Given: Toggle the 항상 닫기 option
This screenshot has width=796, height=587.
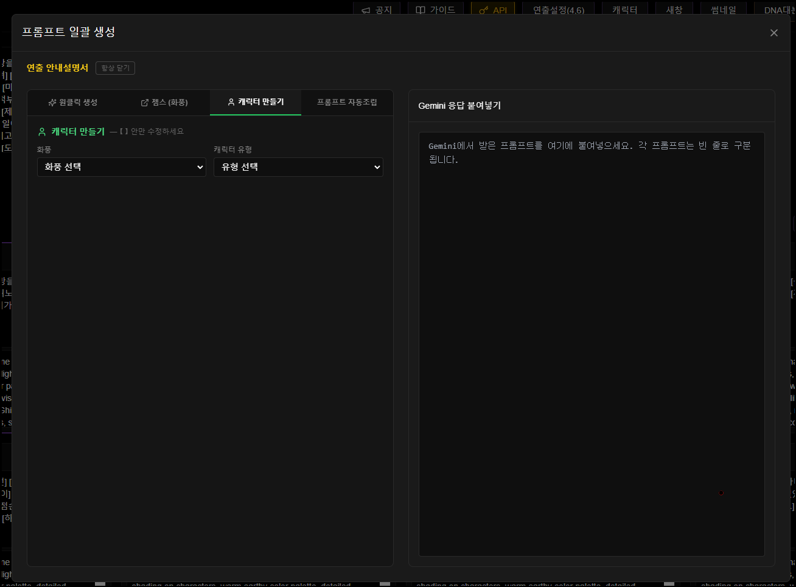Looking at the screenshot, I should [115, 68].
